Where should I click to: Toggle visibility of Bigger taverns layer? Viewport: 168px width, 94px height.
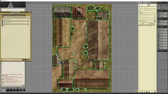[x=150, y=25]
